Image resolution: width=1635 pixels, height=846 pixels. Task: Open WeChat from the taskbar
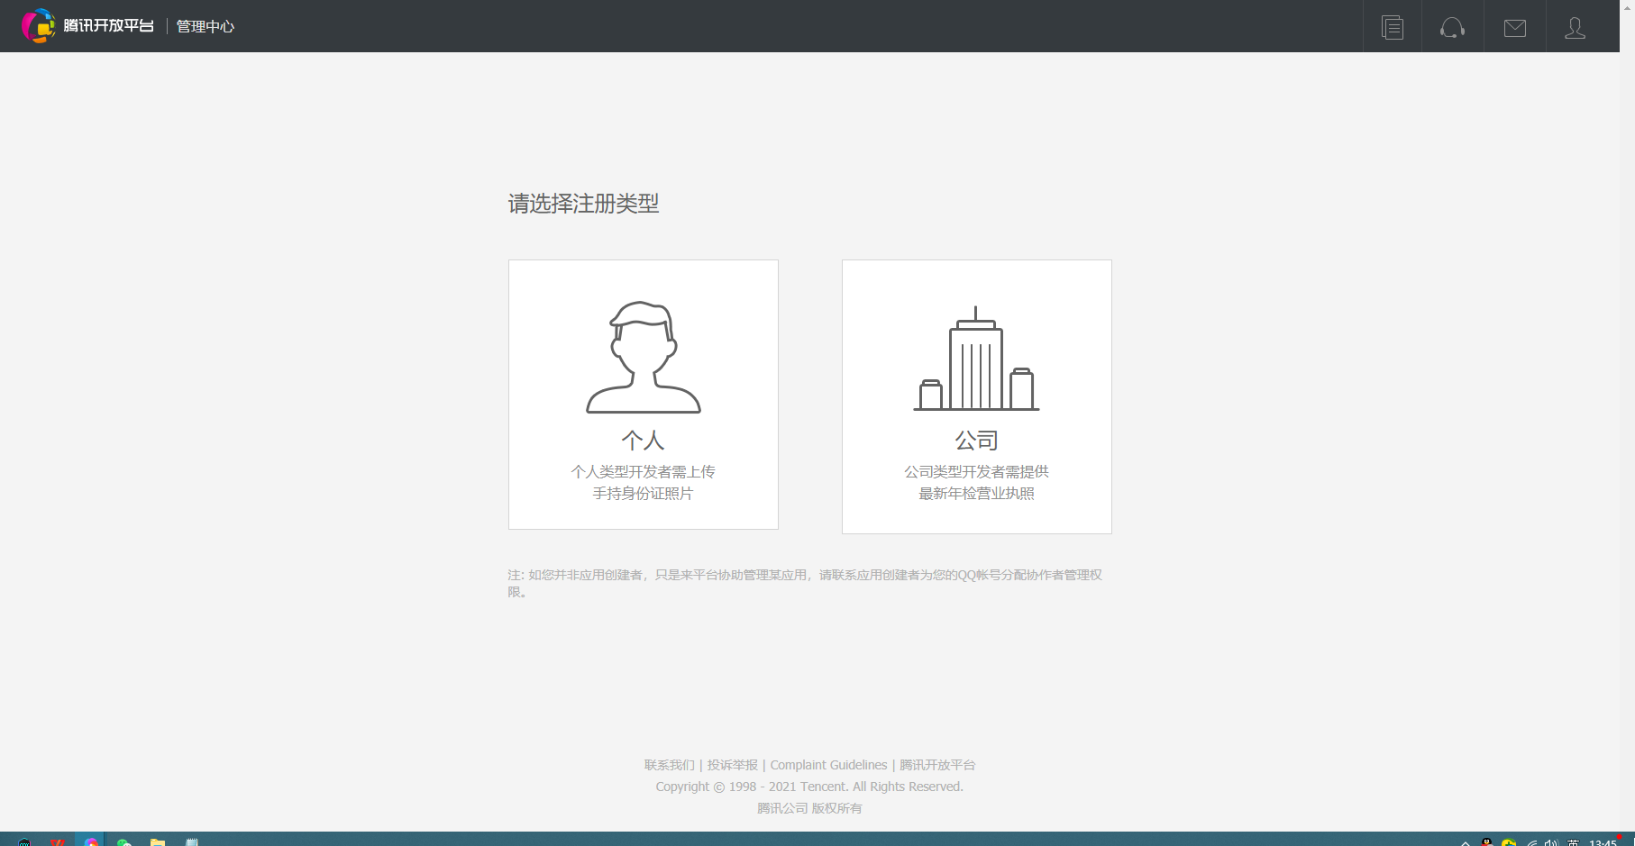tap(124, 841)
